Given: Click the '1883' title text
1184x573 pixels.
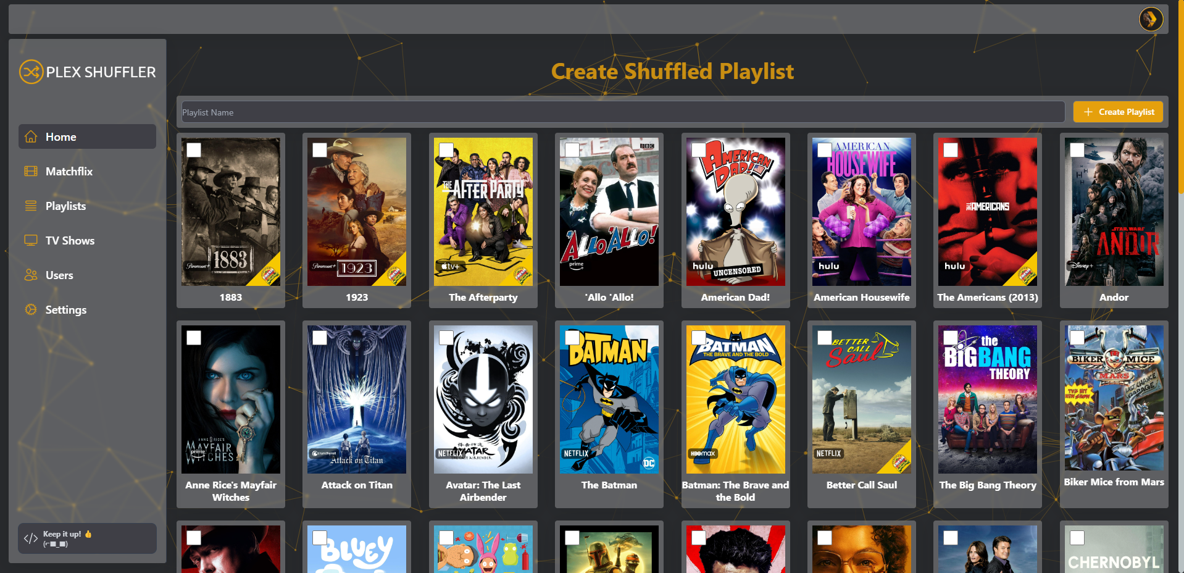Looking at the screenshot, I should pos(231,297).
